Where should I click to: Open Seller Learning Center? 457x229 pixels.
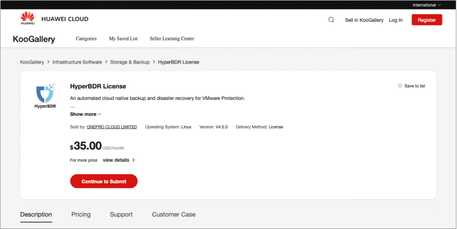click(x=172, y=39)
